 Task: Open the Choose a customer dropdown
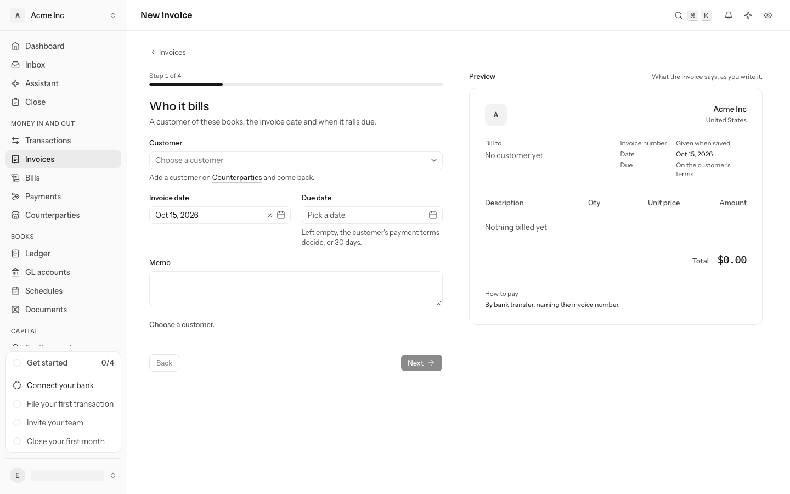pos(296,160)
